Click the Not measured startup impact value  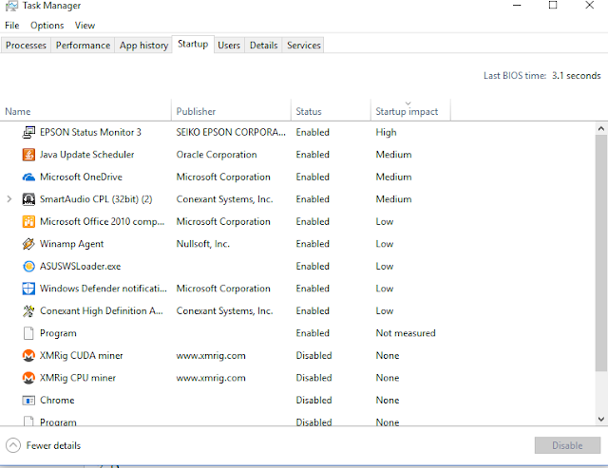pyautogui.click(x=406, y=333)
